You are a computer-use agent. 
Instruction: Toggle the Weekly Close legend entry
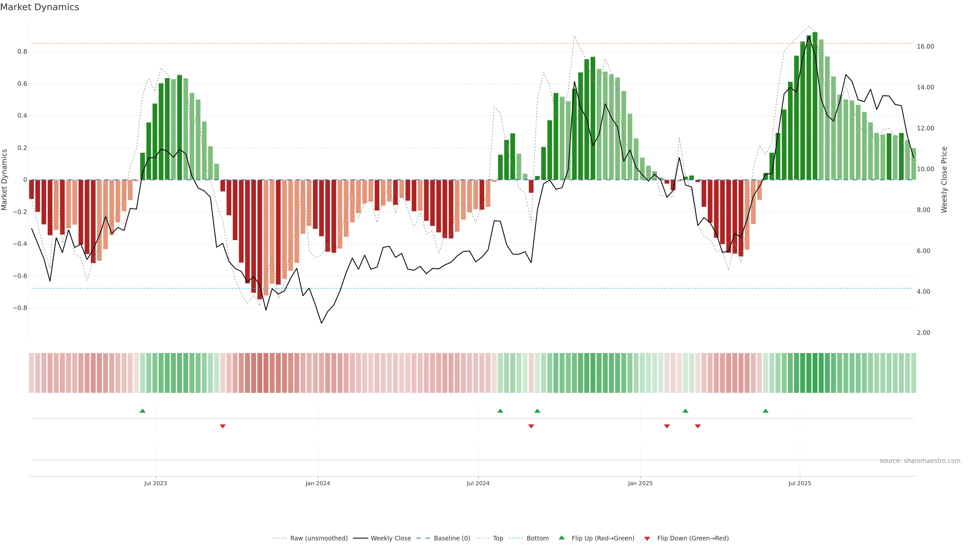click(x=390, y=538)
